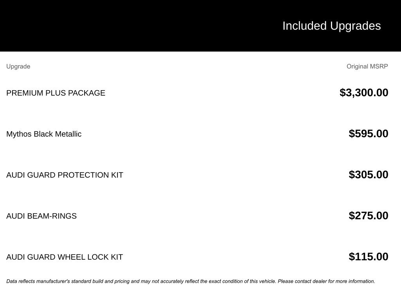
Task: Pick the AUDI GUARD WHEEL LOCK KIT label
Action: click(65, 257)
